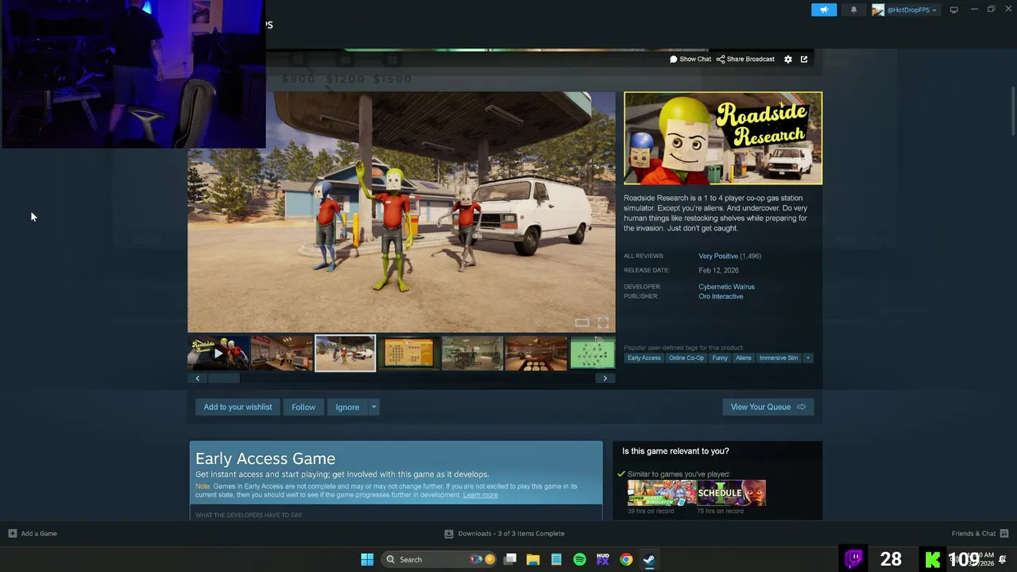The height and width of the screenshot is (572, 1017).
Task: Open Google Chrome from taskbar
Action: click(626, 559)
